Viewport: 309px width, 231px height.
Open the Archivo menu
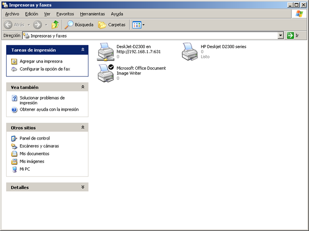click(12, 14)
